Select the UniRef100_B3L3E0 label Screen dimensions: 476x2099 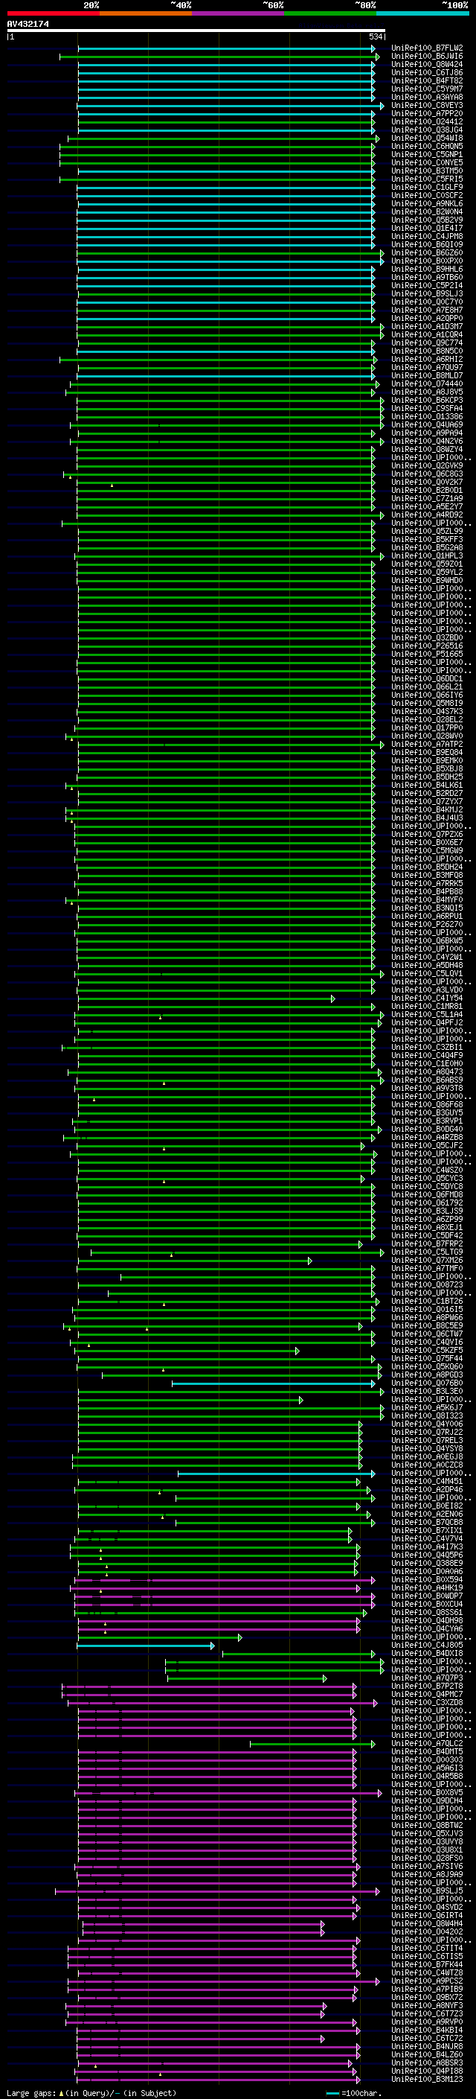[x=426, y=1392]
